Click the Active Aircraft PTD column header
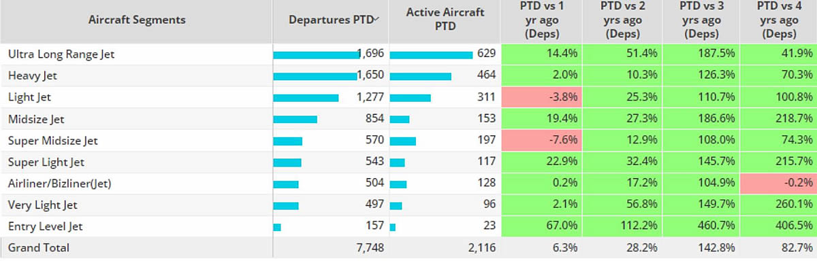Screen dimensions: 817x261 (445, 20)
